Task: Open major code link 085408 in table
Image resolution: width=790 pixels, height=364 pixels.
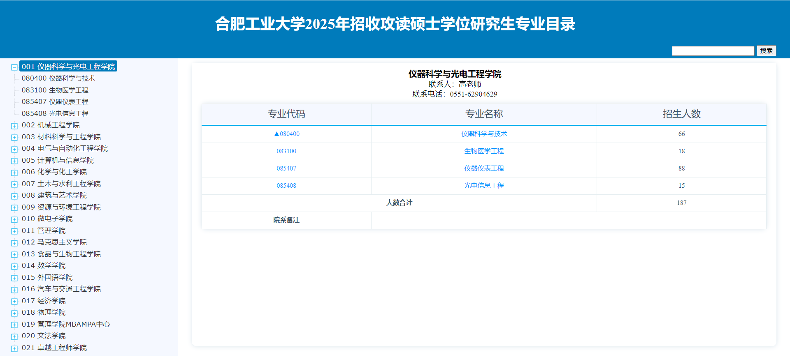Action: pyautogui.click(x=286, y=186)
